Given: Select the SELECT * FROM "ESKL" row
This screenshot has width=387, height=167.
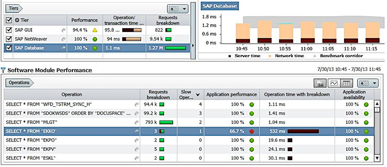Looking at the screenshot, I should click(189, 158).
